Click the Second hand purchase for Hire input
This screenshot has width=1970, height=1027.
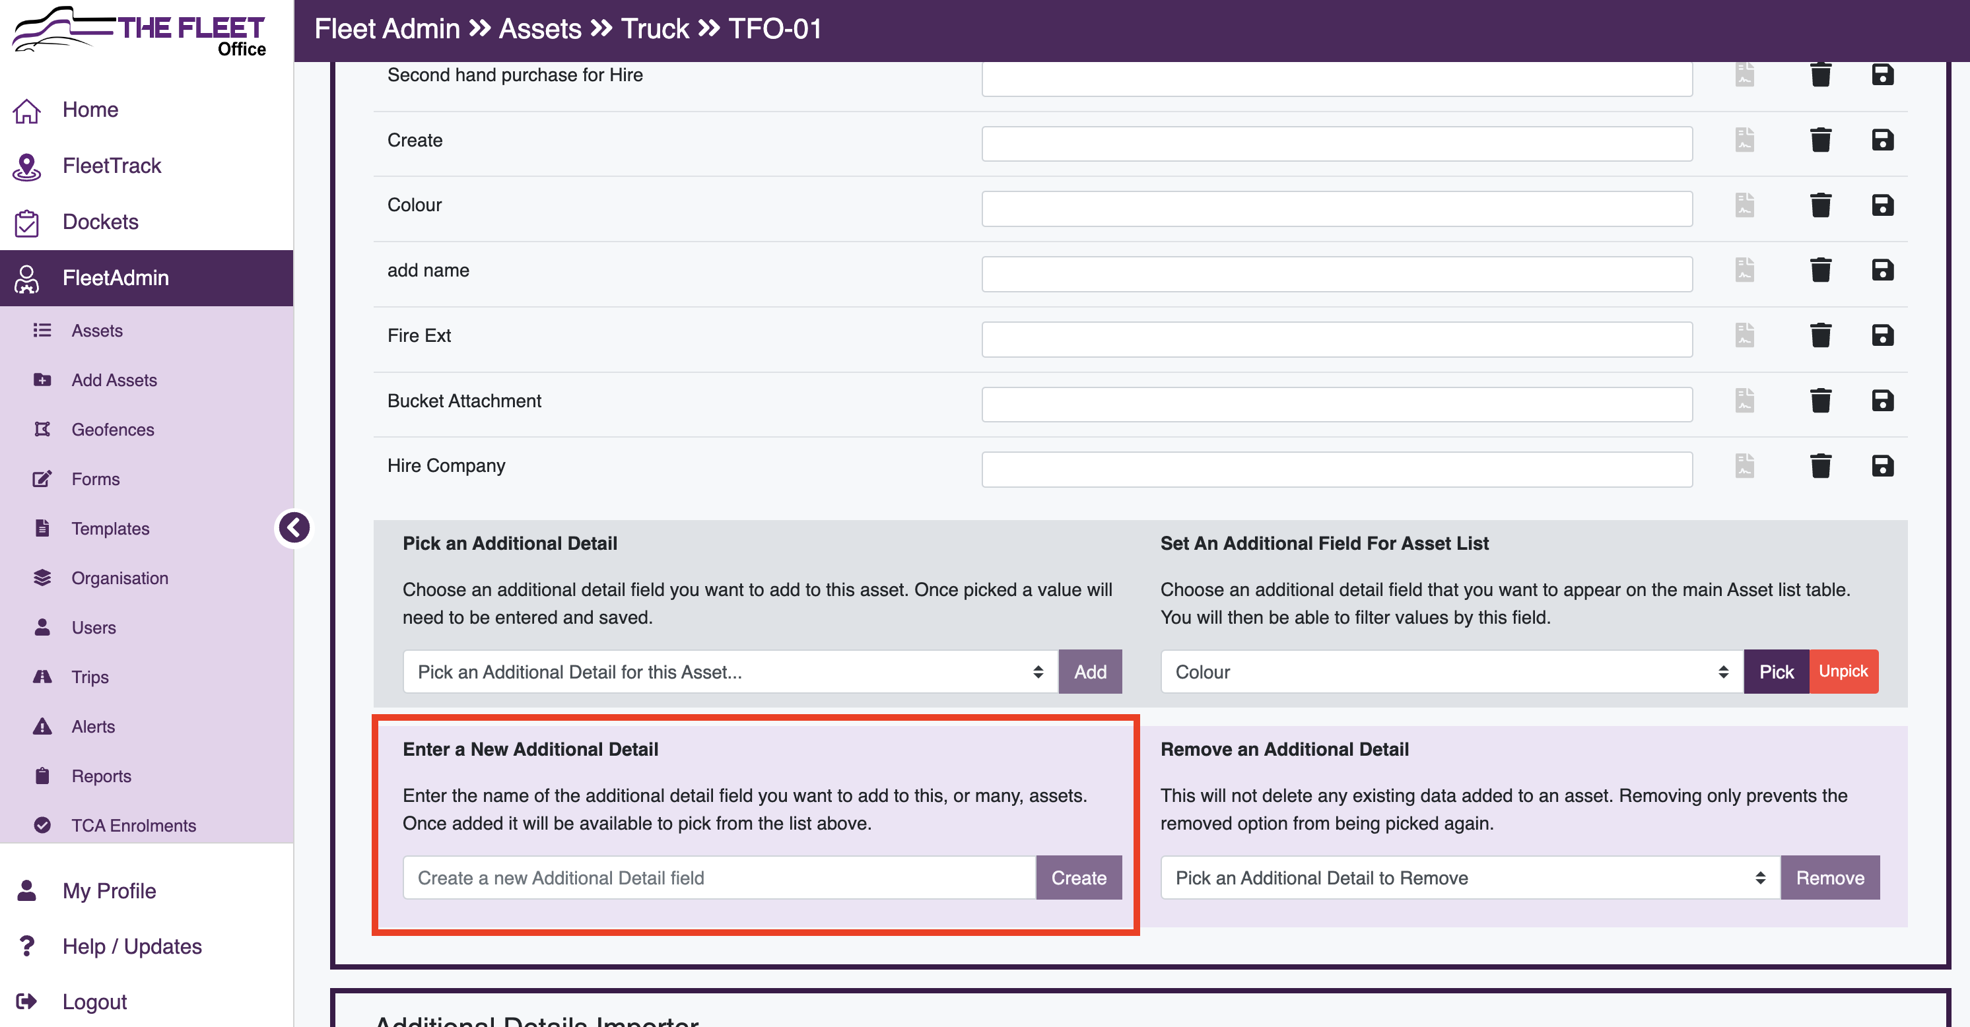[1337, 79]
